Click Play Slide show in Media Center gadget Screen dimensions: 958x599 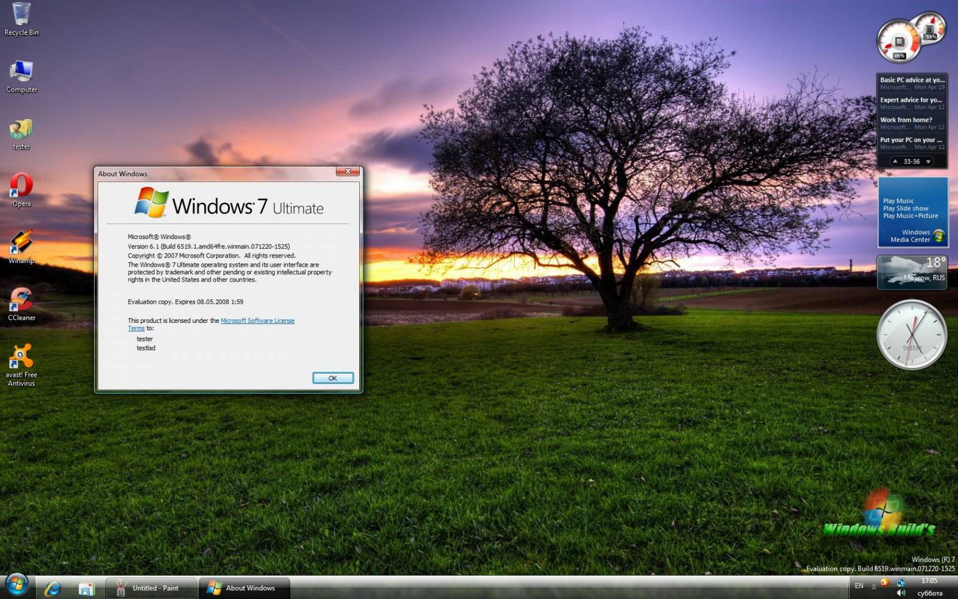pyautogui.click(x=905, y=208)
